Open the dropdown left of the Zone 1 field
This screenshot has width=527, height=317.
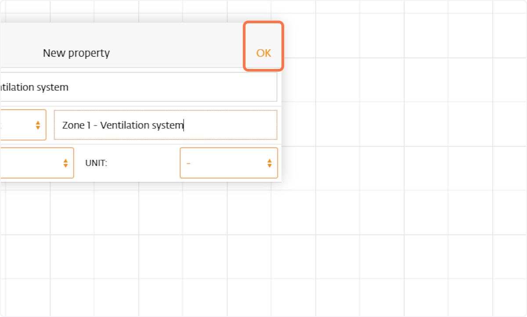(23, 125)
